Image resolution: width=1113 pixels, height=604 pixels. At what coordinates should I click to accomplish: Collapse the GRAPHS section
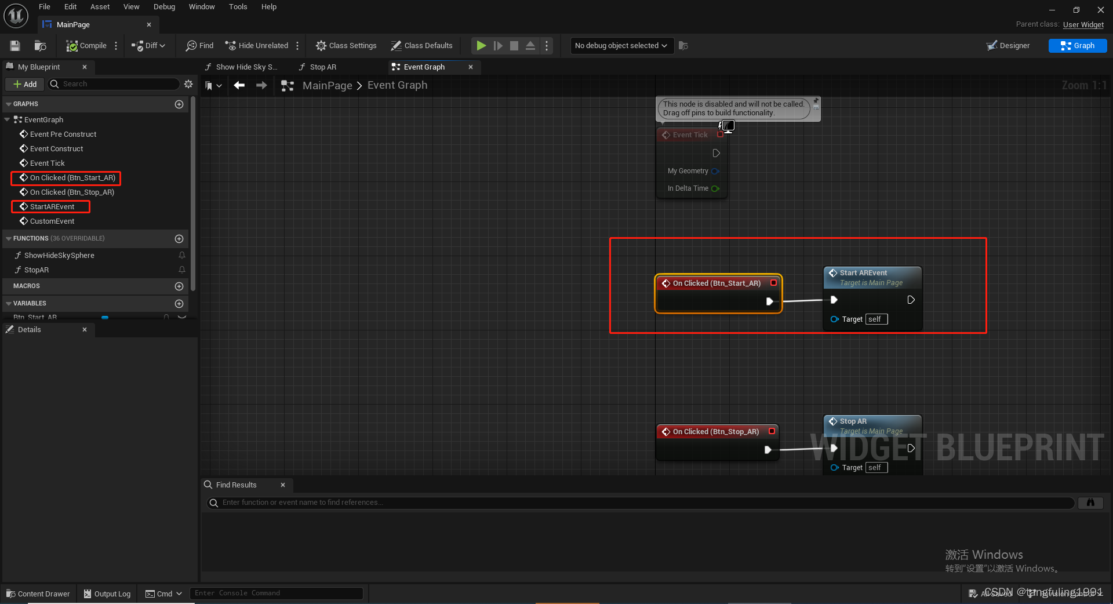click(x=9, y=104)
